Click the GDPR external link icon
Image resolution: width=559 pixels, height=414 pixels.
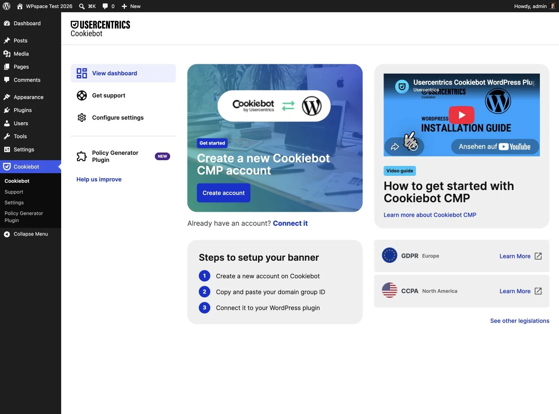pos(538,256)
